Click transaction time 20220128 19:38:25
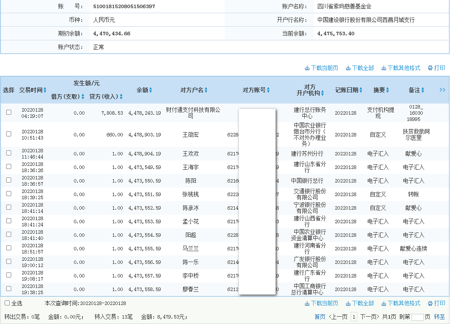The height and width of the screenshot is (324, 451). 32,289
